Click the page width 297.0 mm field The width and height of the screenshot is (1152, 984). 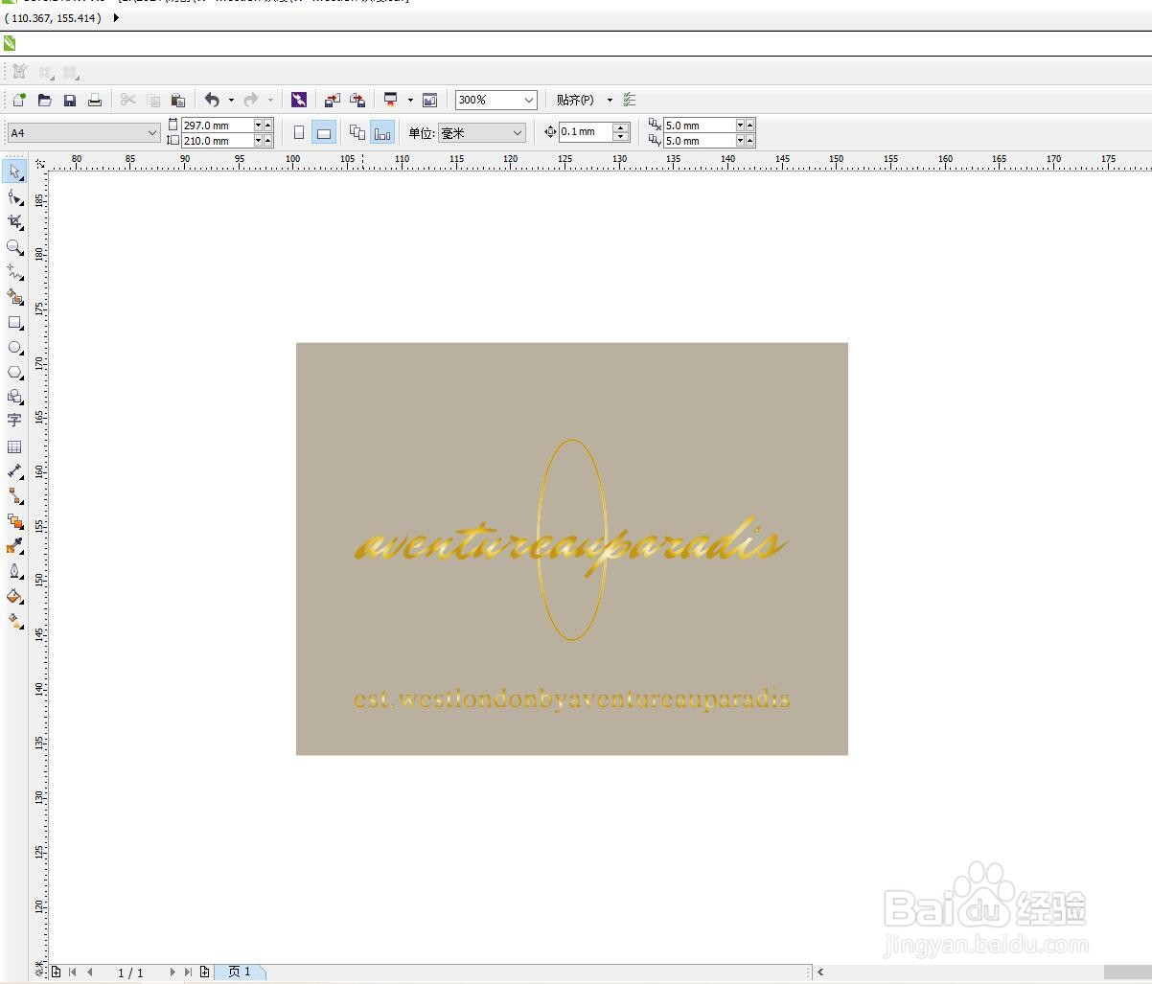coord(218,126)
